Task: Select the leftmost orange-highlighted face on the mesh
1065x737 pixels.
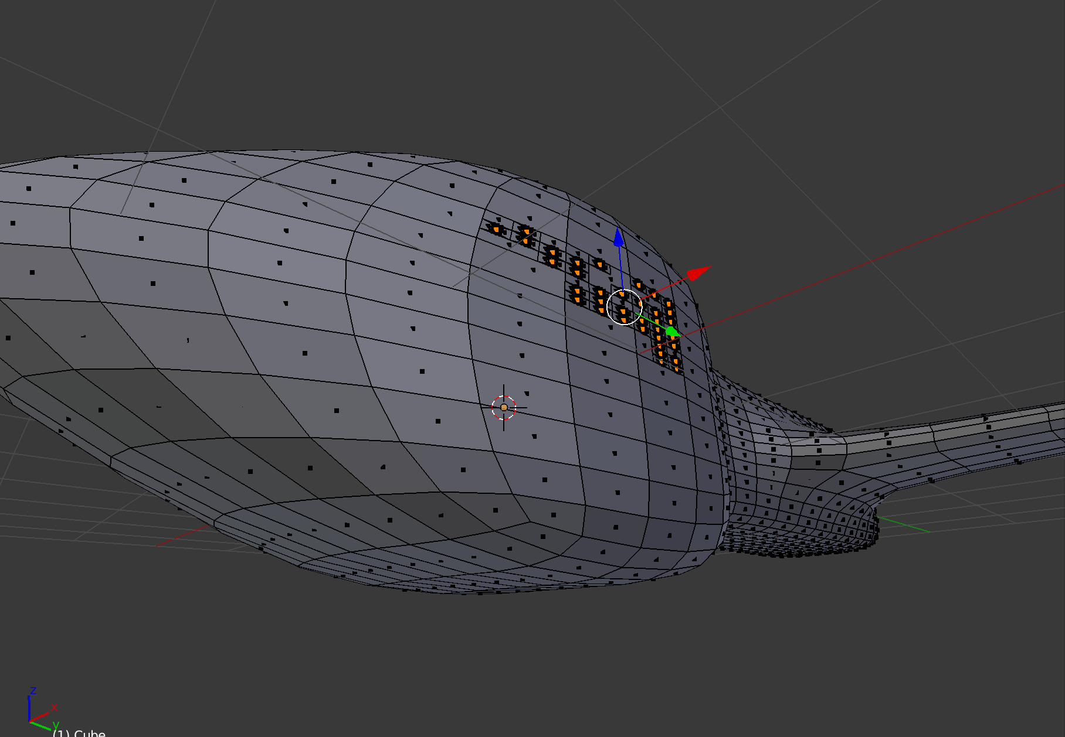Action: (x=496, y=228)
